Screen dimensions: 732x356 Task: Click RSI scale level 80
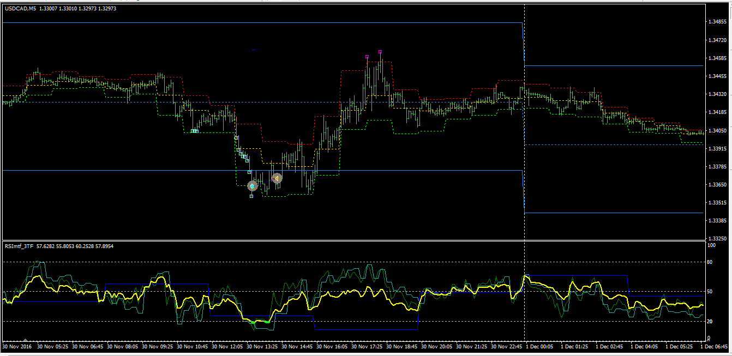(710, 262)
